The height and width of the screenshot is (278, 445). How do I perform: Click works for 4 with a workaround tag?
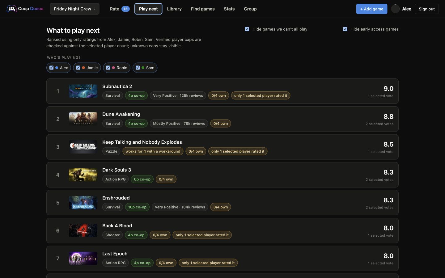153,151
